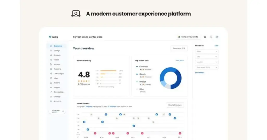Click the Reviews star icon in sidebar
Image resolution: width=267 pixels, height=140 pixels.
pos(51,55)
